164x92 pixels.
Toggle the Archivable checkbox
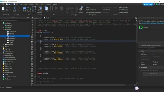coord(154,54)
